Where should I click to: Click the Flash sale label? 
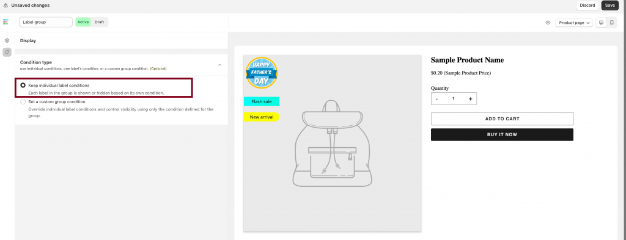262,101
